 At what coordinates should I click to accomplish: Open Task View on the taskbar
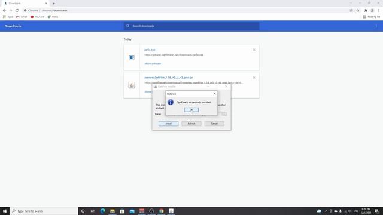[x=93, y=211]
